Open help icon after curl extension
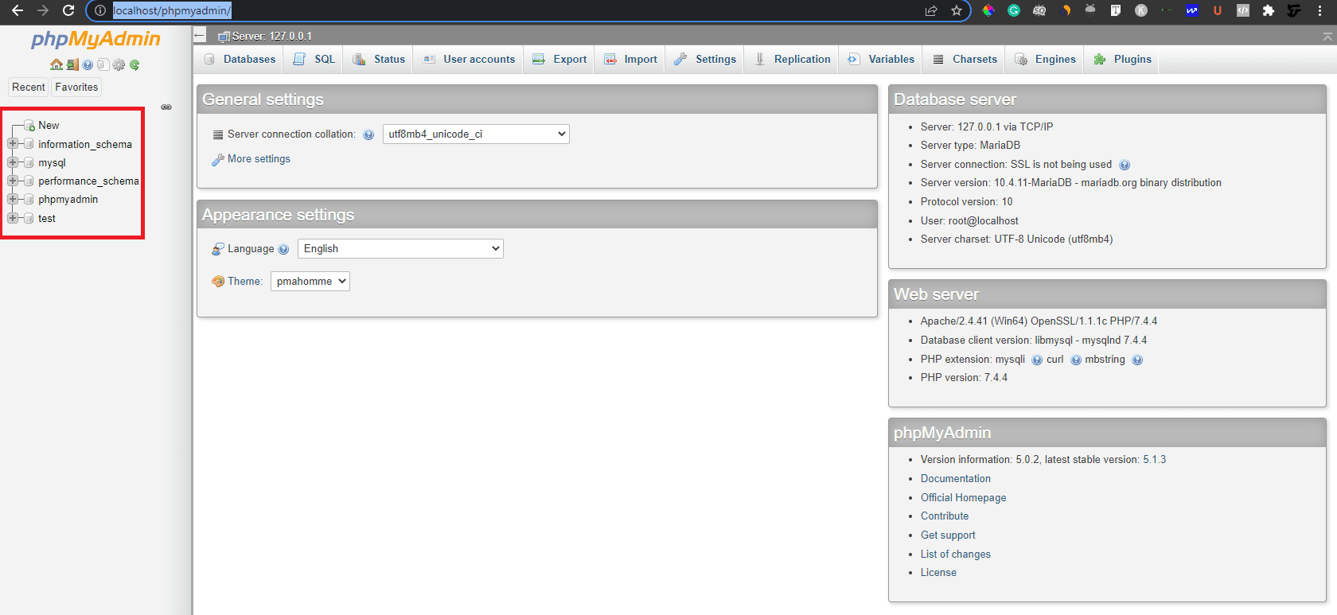The image size is (1337, 615). pyautogui.click(x=1076, y=360)
